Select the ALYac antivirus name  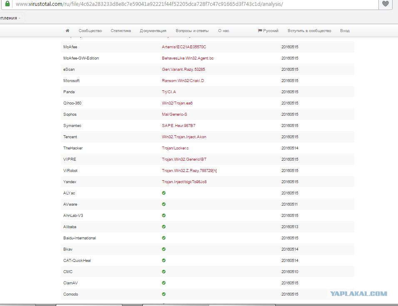(69, 193)
